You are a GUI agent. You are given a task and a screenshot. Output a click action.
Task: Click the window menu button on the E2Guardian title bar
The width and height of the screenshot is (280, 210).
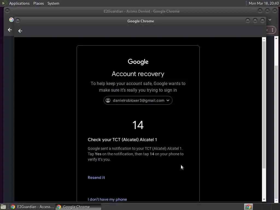click(x=7, y=11)
